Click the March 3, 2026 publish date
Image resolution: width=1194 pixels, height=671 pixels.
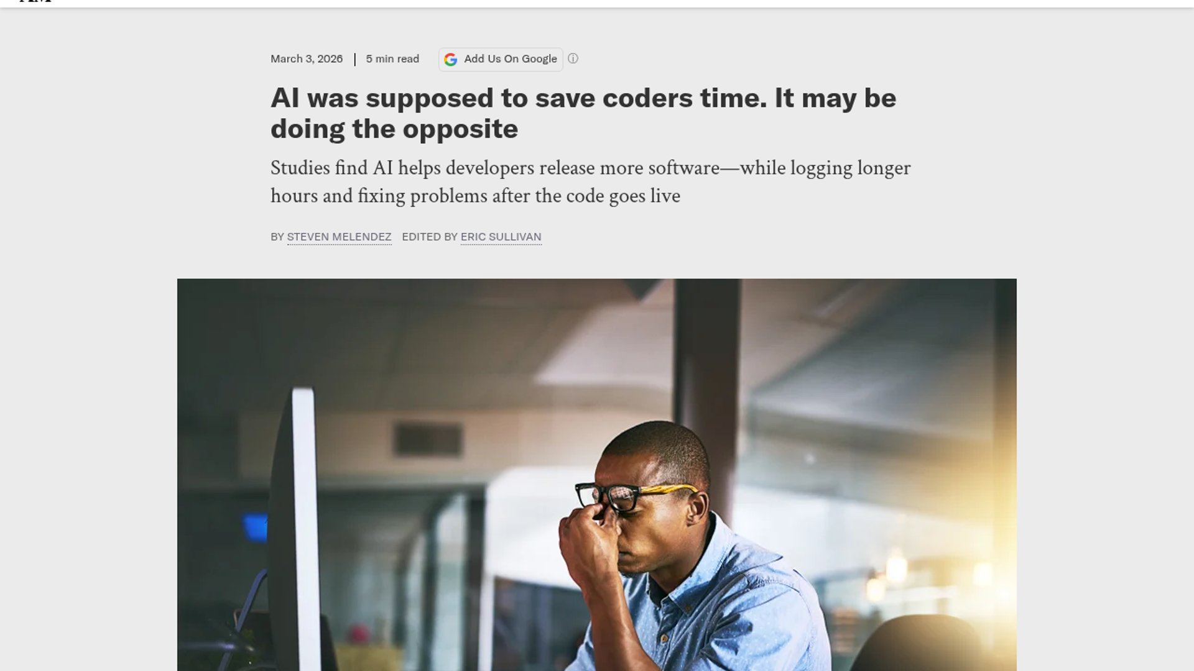pyautogui.click(x=307, y=58)
